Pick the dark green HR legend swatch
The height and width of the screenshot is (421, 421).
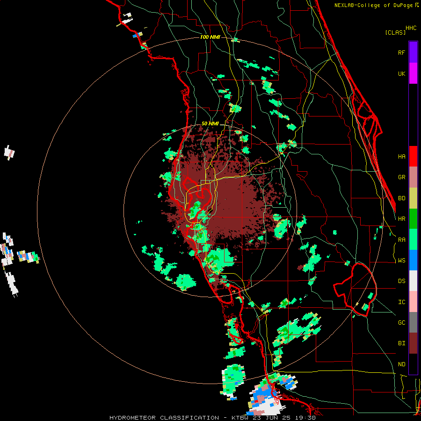pyautogui.click(x=413, y=218)
